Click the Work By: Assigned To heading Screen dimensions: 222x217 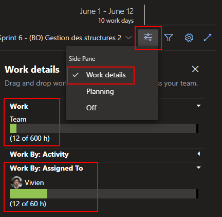(x=46, y=168)
